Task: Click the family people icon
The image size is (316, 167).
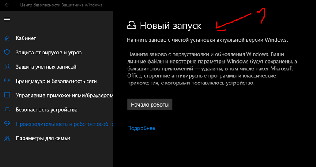Action: click(7, 139)
